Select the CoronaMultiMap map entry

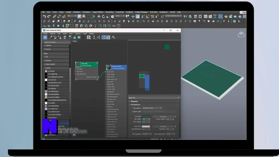tap(53, 106)
